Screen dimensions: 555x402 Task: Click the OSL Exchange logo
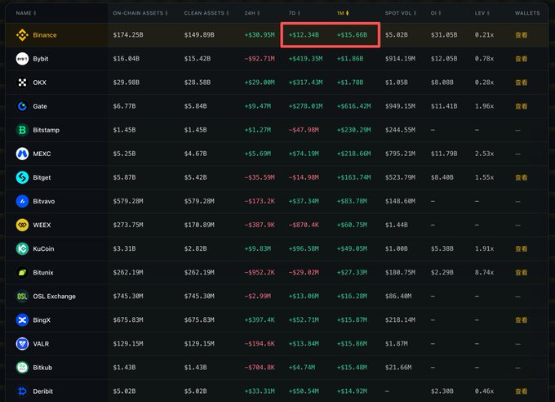[22, 296]
